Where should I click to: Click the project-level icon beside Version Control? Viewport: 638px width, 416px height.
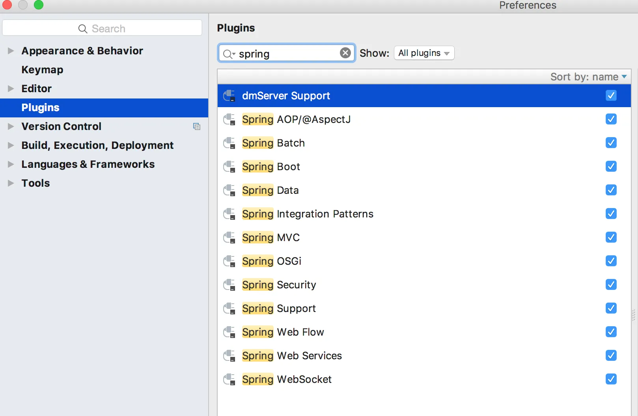pyautogui.click(x=196, y=126)
